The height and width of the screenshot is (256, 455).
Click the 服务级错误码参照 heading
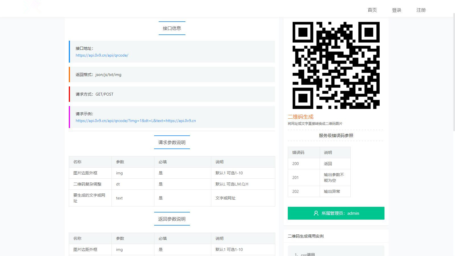pyautogui.click(x=336, y=135)
